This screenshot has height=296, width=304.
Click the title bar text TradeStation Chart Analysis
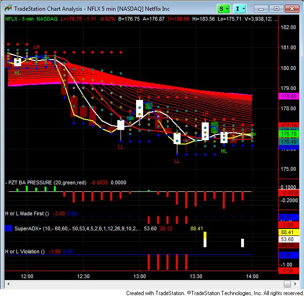[x=48, y=9]
